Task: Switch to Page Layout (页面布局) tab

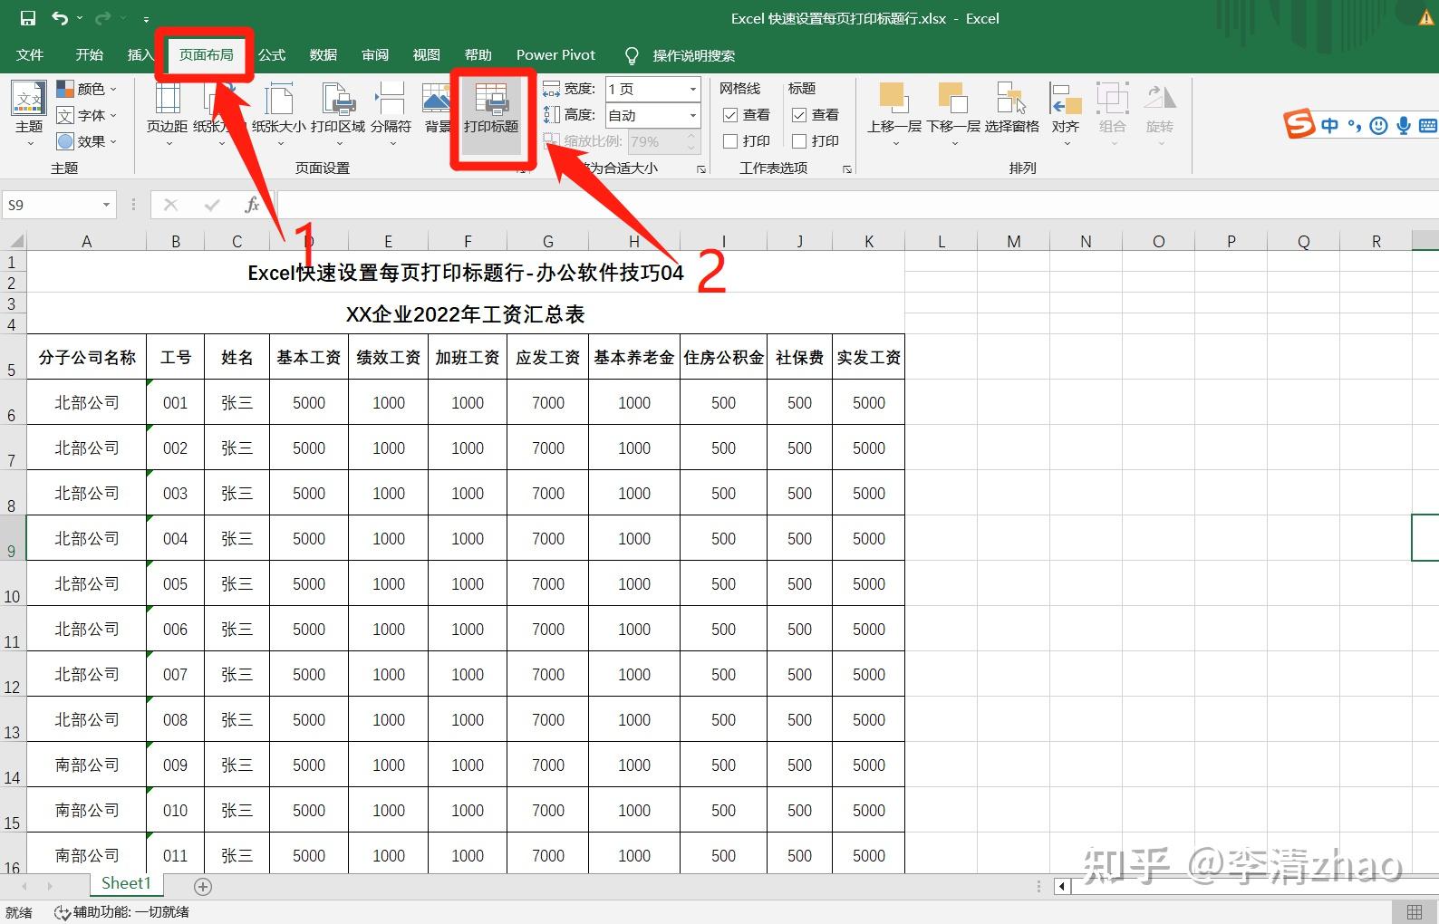Action: pos(206,55)
